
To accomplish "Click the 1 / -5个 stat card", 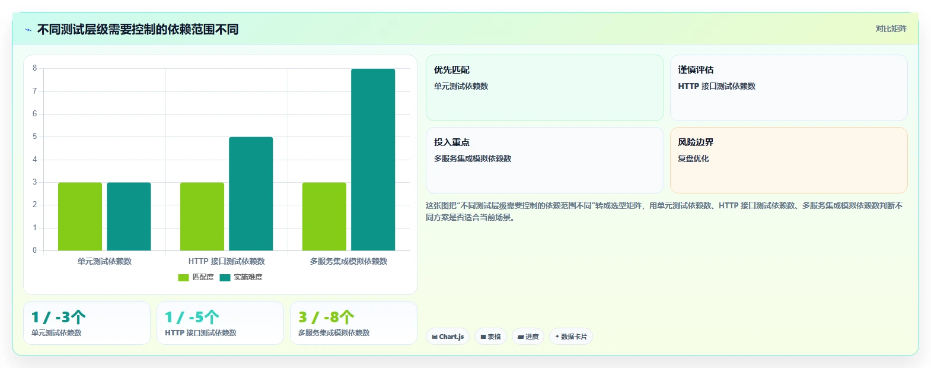I will point(220,323).
